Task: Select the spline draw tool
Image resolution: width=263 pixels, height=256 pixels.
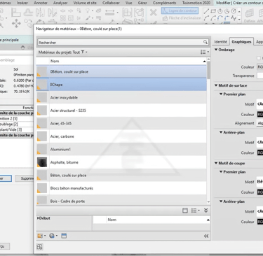Action: (234, 18)
